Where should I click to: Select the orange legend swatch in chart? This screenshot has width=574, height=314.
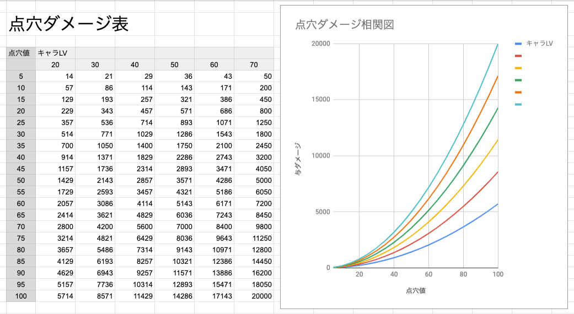tap(518, 92)
